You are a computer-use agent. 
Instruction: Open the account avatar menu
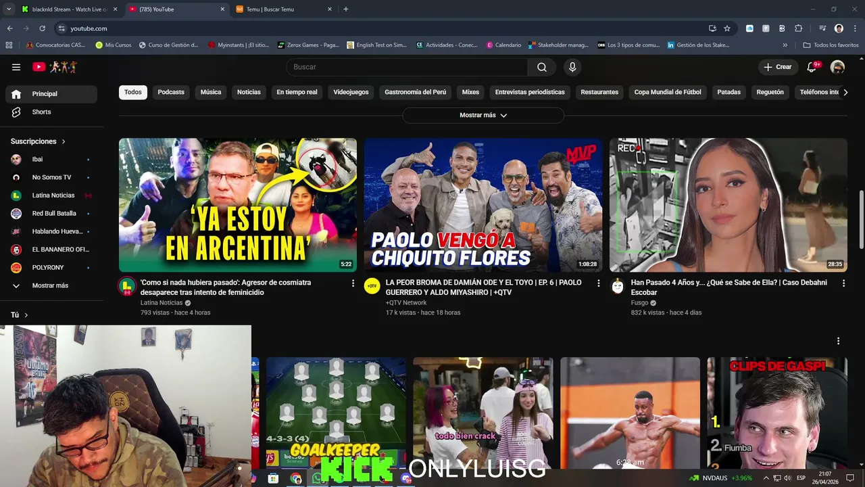837,67
